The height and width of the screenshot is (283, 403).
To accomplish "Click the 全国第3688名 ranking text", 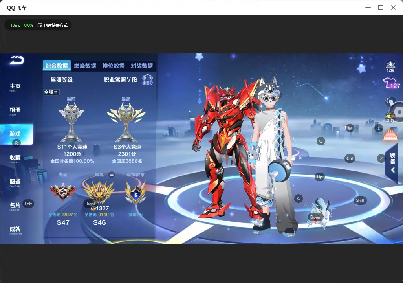I will [x=127, y=161].
